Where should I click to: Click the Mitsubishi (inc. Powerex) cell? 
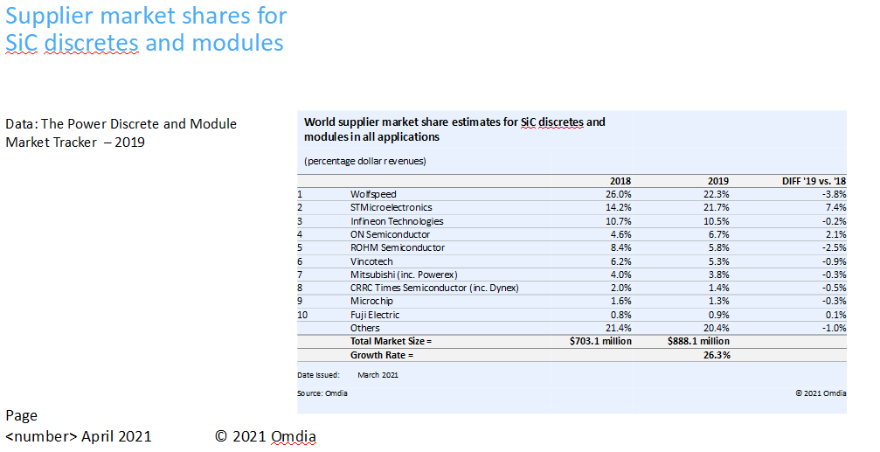[404, 275]
